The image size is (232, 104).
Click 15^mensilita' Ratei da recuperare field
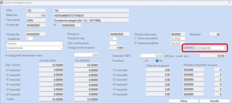coord(158,79)
